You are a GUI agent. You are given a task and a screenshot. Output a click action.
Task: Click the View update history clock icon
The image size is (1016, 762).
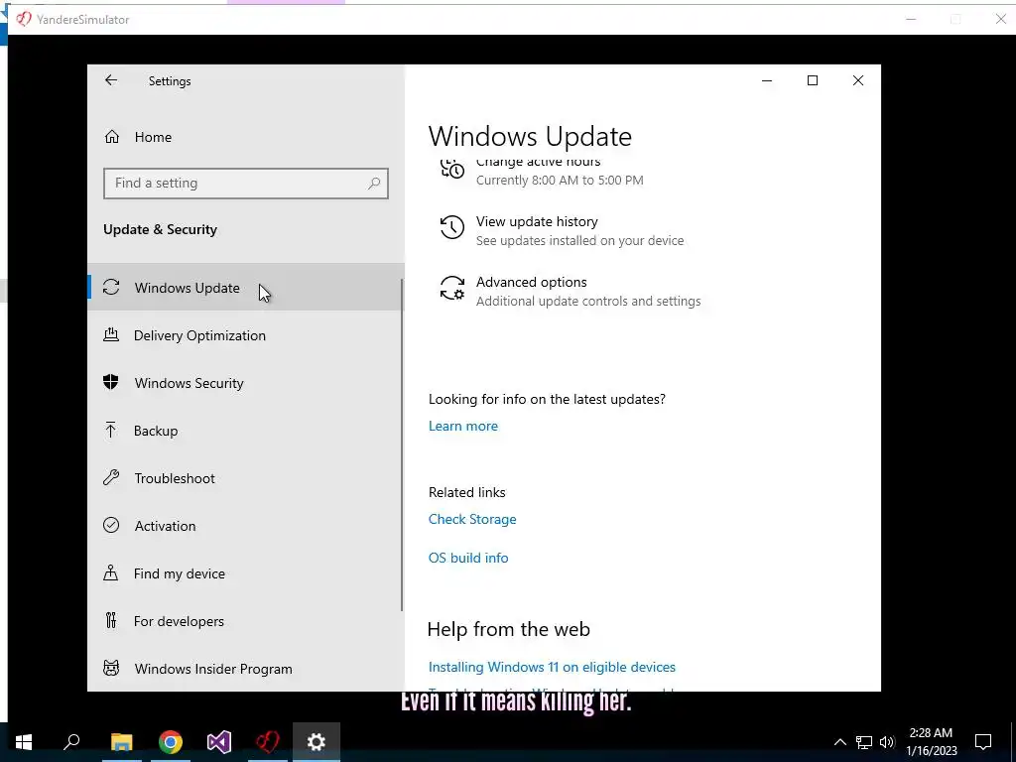(452, 227)
